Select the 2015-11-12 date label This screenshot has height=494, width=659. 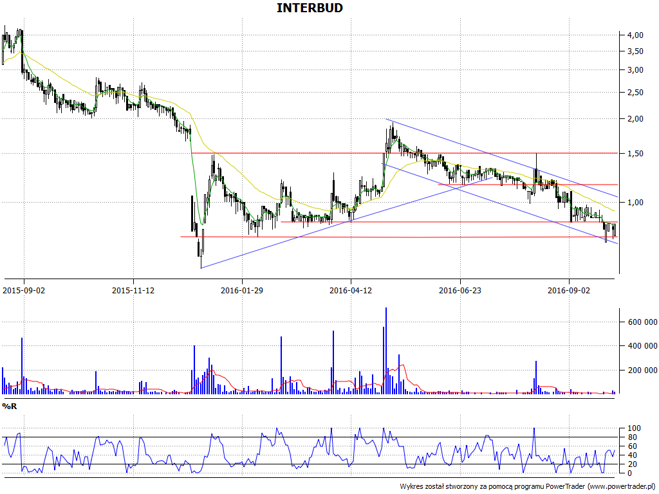click(x=133, y=290)
